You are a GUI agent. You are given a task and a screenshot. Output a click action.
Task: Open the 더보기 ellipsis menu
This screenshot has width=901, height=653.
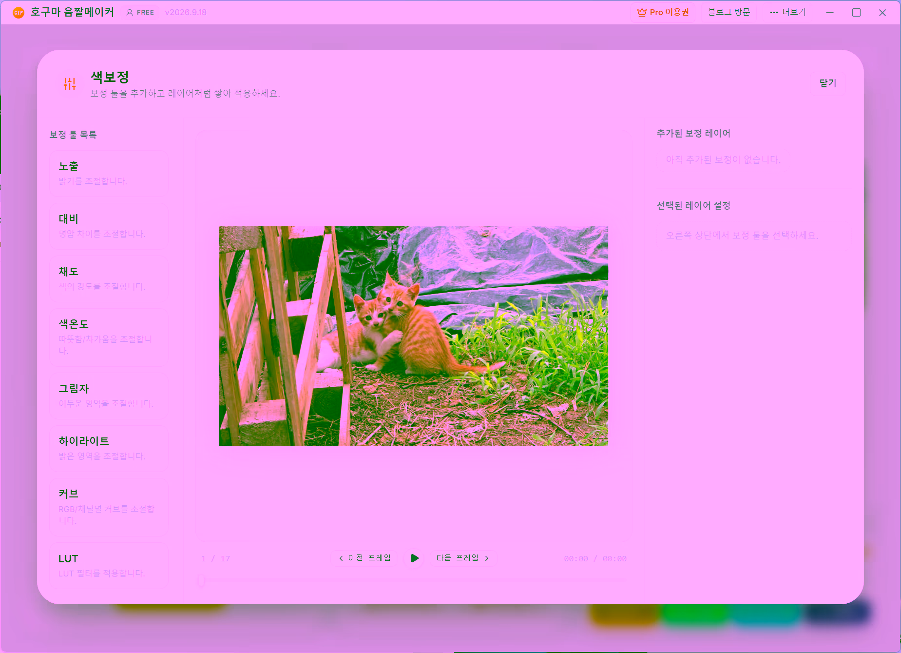click(787, 12)
